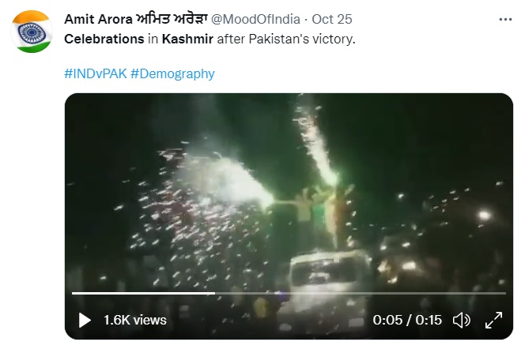Open the Indian flag profile avatar
Screen dimensions: 525x349
(x=32, y=32)
